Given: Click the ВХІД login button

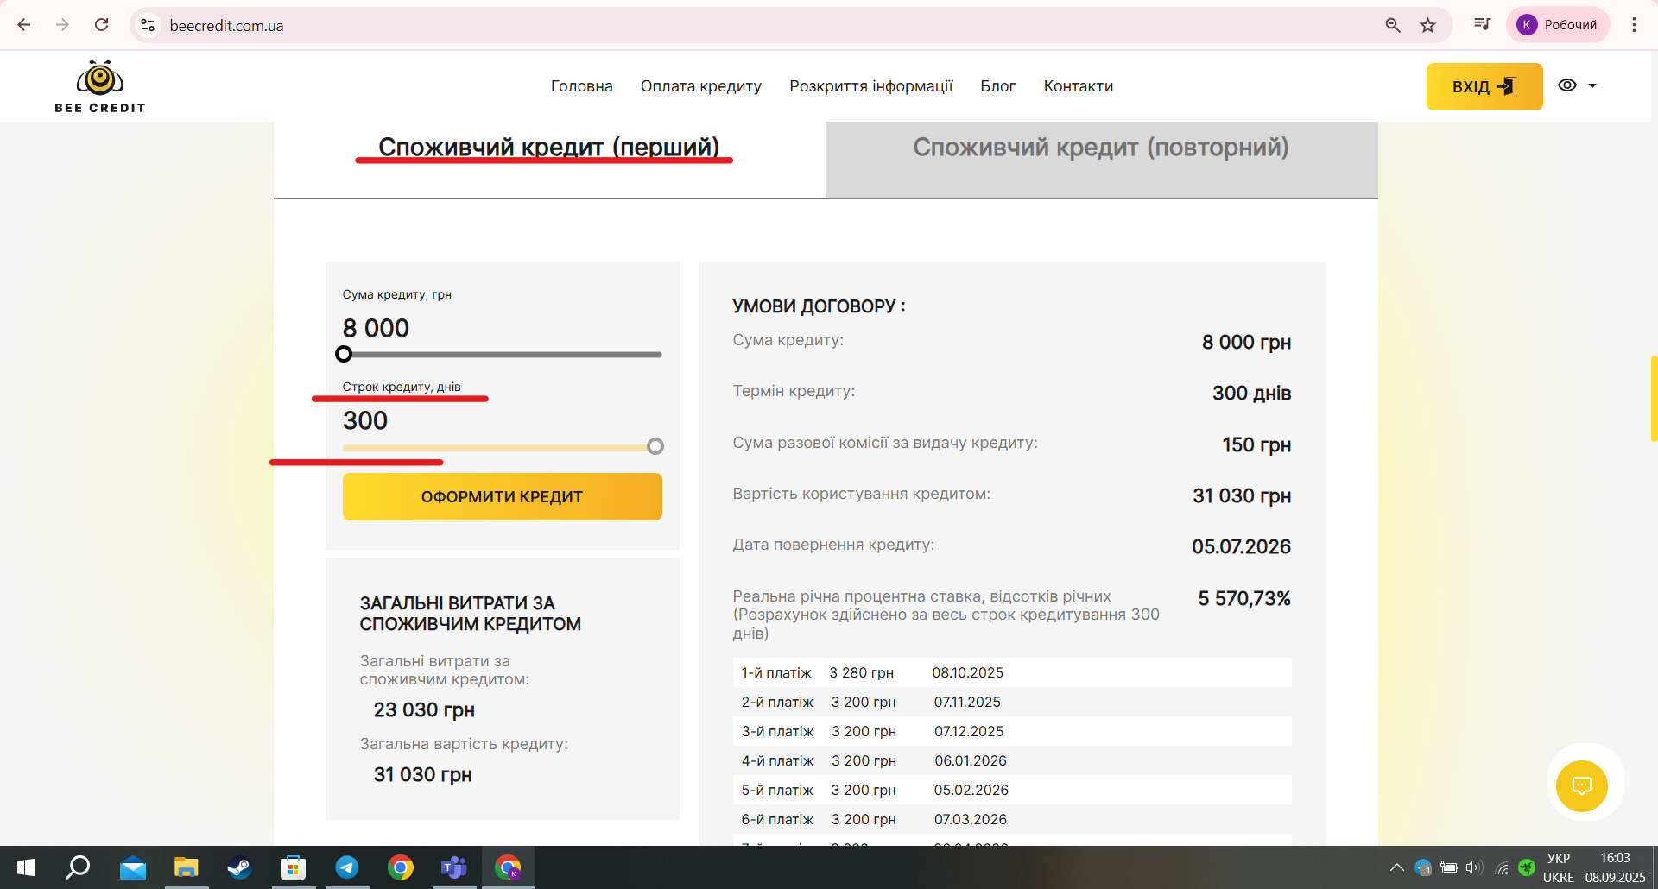Looking at the screenshot, I should pyautogui.click(x=1484, y=86).
